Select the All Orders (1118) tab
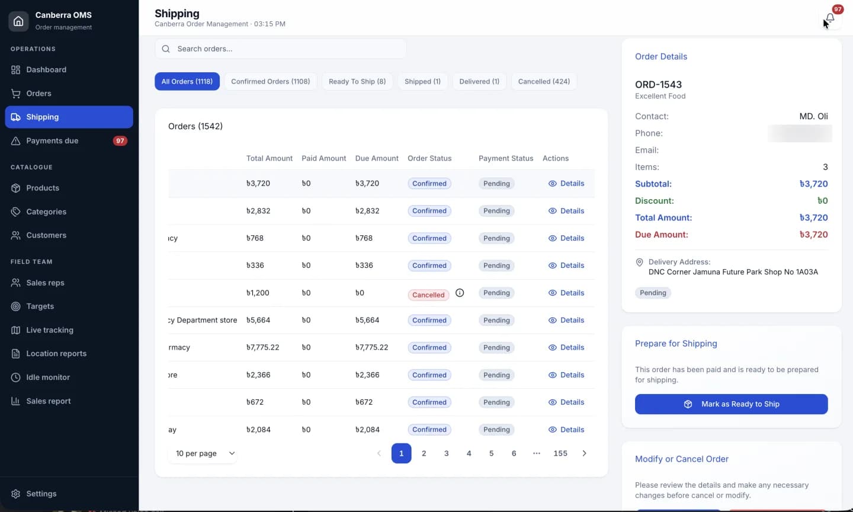853x512 pixels. pos(187,82)
